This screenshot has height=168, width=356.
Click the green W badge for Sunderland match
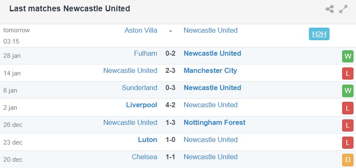pos(348,90)
